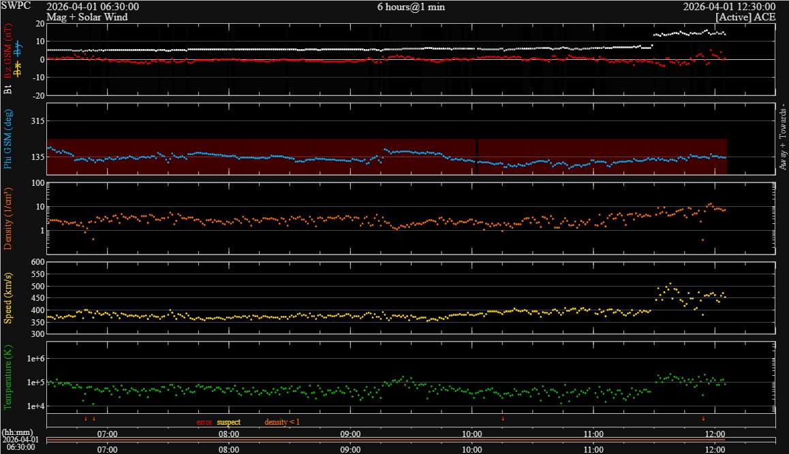Select the 2026-04-01 12:30:00 end timestamp
The image size is (789, 454).
(x=729, y=7)
